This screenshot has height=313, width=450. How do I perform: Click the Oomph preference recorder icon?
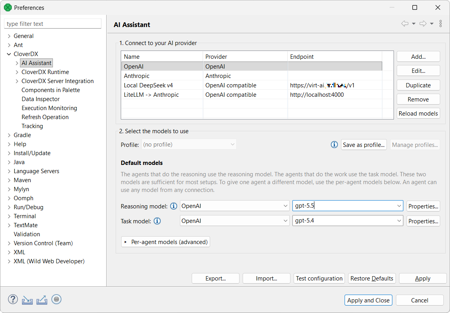click(56, 300)
